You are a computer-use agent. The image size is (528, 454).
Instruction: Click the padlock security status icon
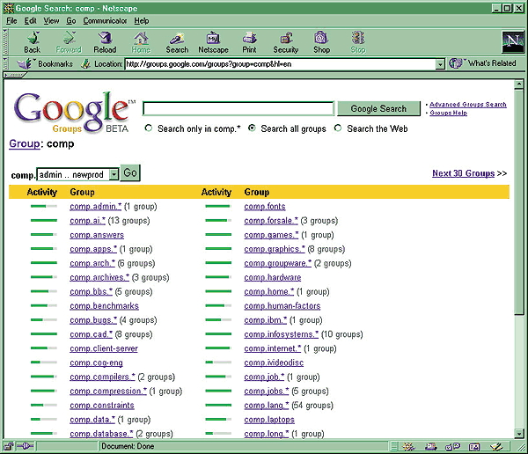click(x=9, y=446)
